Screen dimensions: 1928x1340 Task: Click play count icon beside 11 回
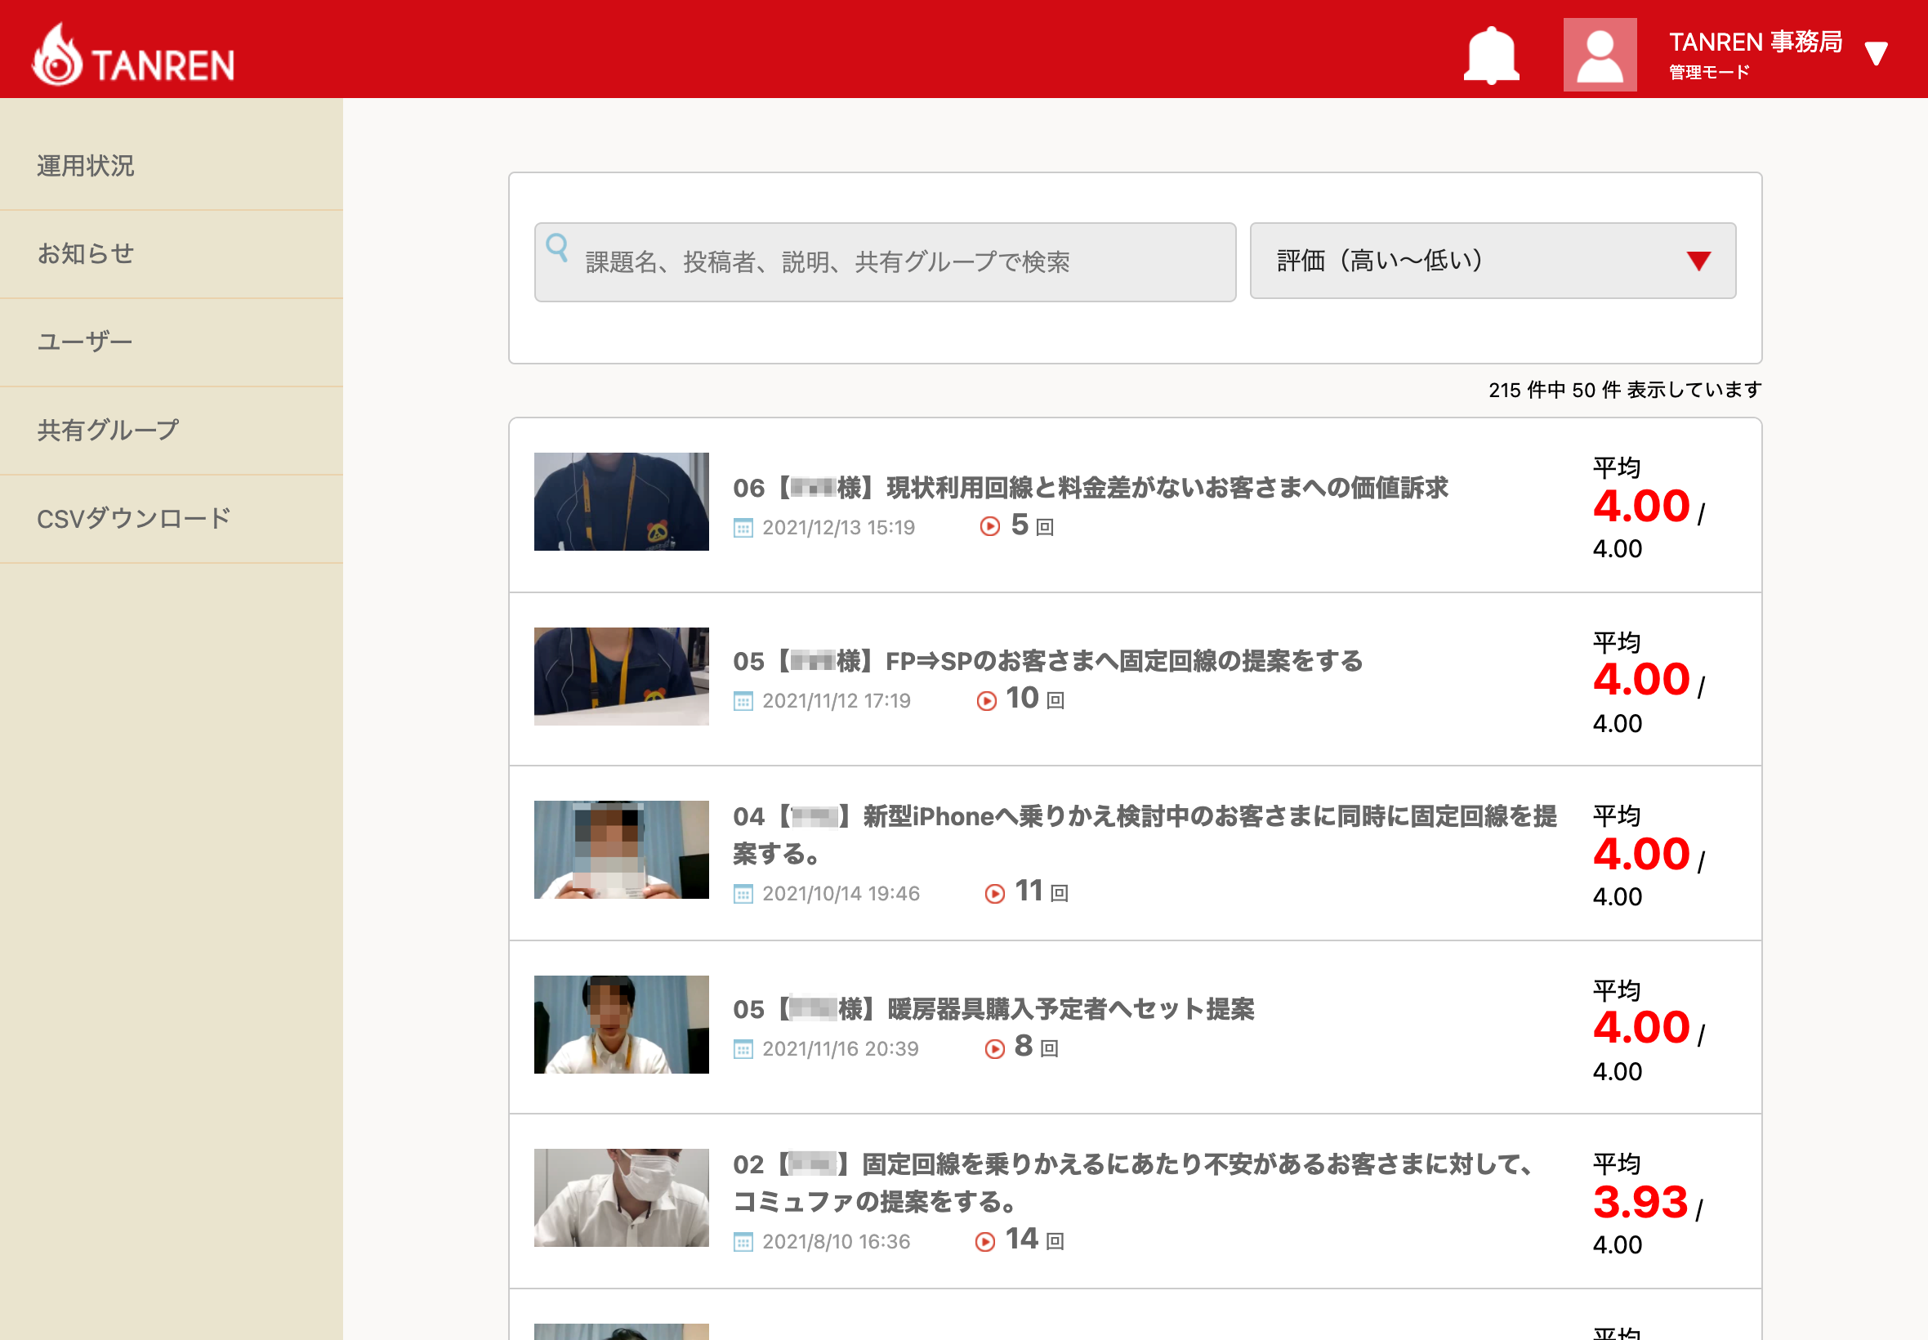995,894
